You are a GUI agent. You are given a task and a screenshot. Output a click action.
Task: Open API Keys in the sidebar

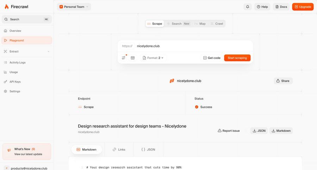click(x=15, y=82)
